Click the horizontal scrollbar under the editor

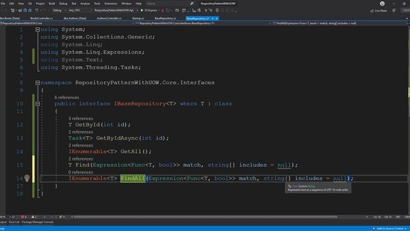click(206, 217)
